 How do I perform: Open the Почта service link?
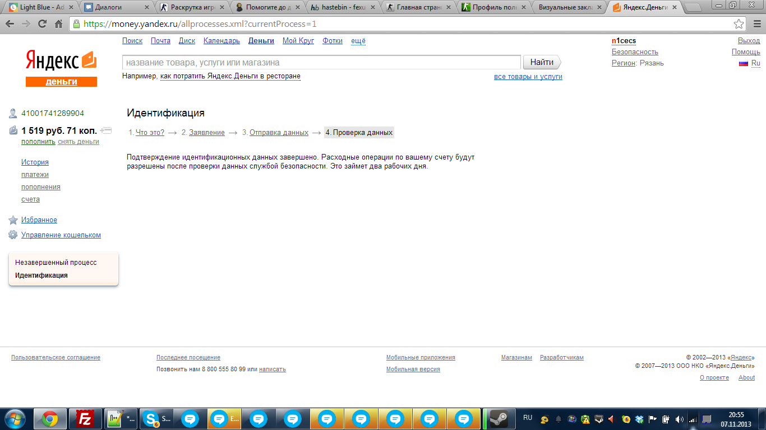160,41
